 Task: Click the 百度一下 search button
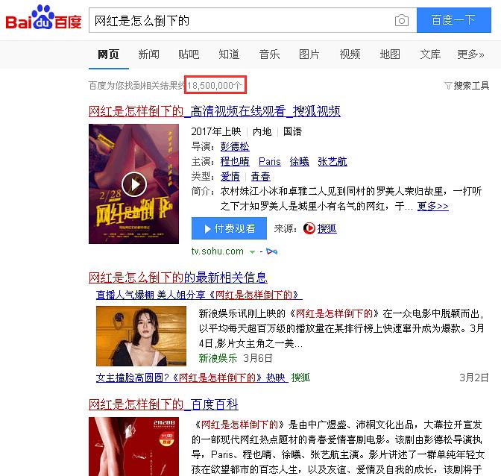(454, 20)
